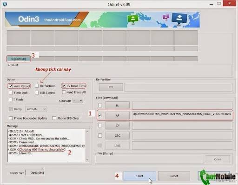Click the blue download icon in banner
The height and width of the screenshot is (185, 238).
pyautogui.click(x=179, y=19)
